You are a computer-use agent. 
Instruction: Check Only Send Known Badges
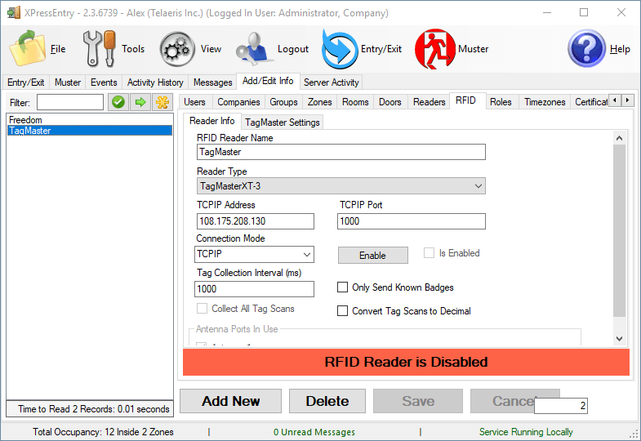[x=342, y=287]
